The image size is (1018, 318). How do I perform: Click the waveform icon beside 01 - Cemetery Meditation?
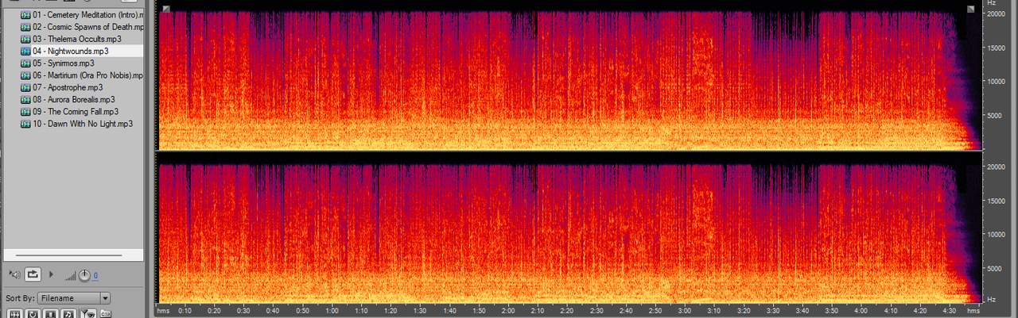tap(25, 15)
